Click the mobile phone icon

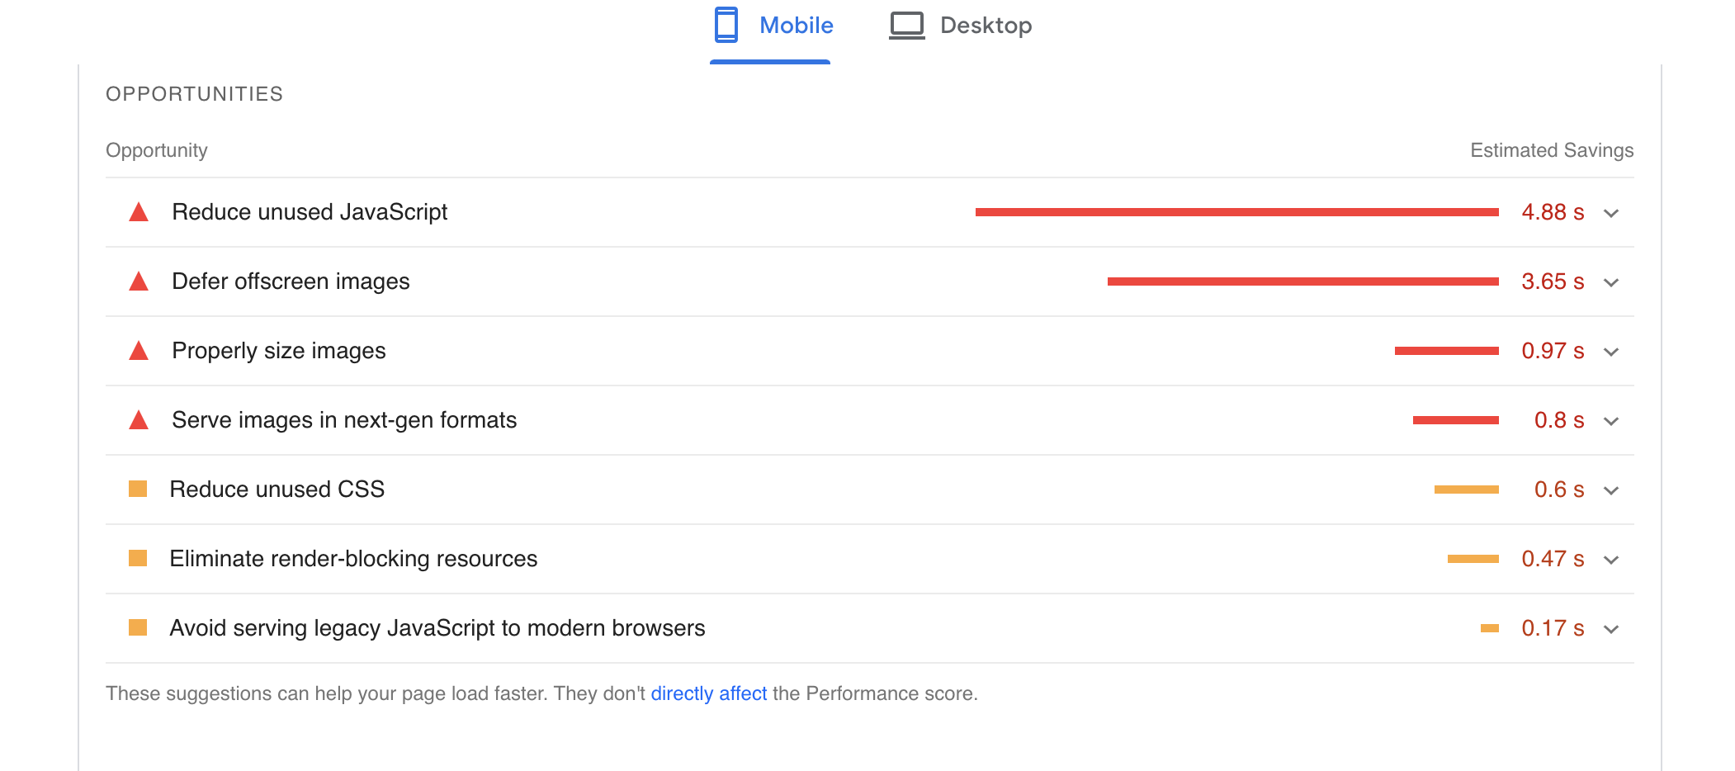pyautogui.click(x=726, y=25)
